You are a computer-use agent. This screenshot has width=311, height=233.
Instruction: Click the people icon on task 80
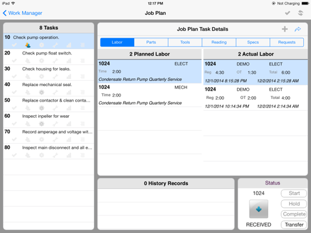tap(28, 155)
